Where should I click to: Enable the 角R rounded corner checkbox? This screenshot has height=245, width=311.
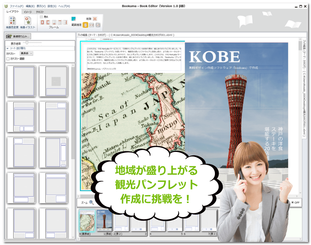42,17
